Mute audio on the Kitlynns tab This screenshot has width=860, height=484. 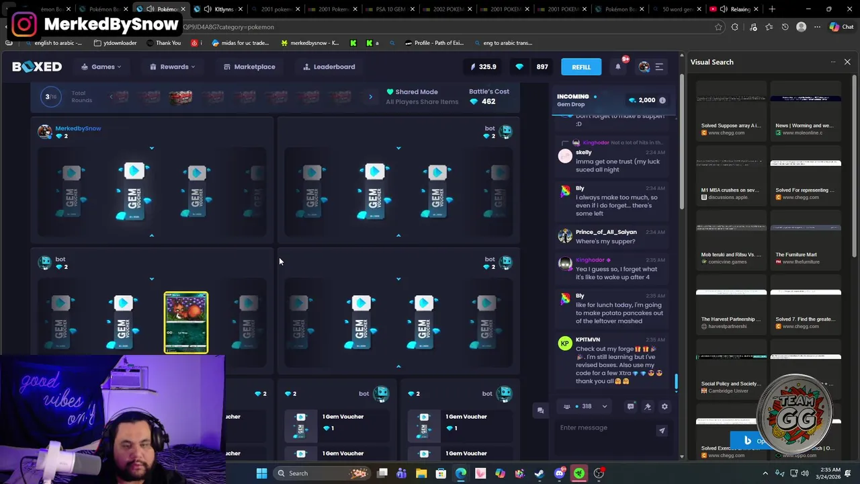click(207, 9)
